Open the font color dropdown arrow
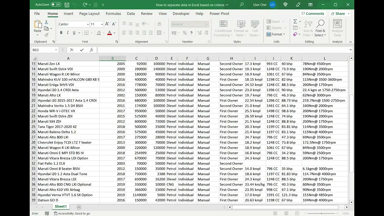Screen dimensions: 384x216 (x=114, y=33)
